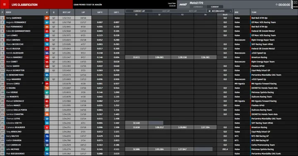Click Cerba Promoracing Team name
This screenshot has width=298, height=156.
(x=263, y=145)
